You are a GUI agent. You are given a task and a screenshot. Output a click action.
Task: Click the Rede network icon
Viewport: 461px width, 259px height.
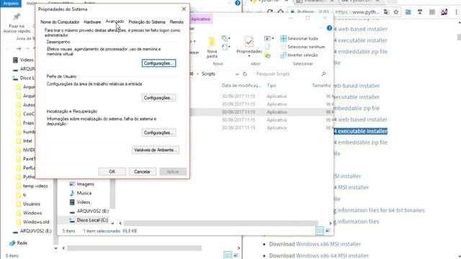pos(12,243)
